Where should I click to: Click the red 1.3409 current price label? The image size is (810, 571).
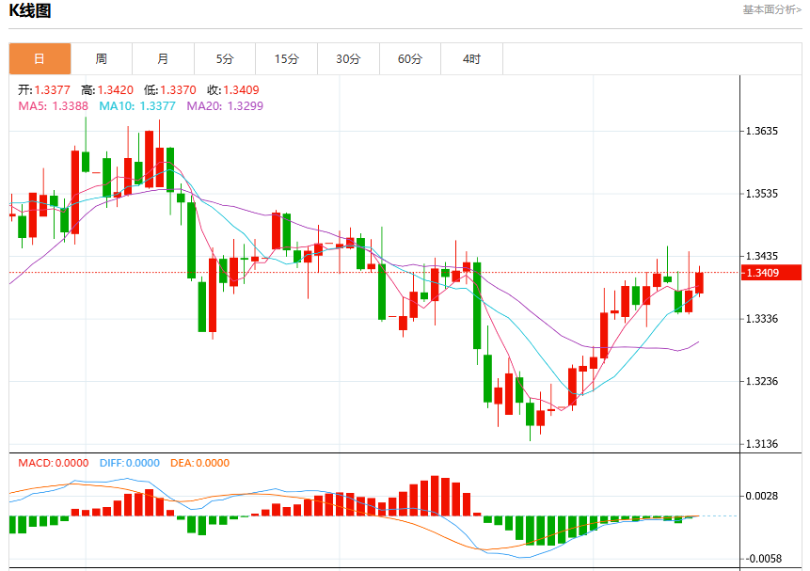click(x=771, y=272)
